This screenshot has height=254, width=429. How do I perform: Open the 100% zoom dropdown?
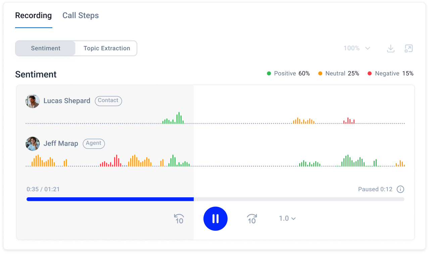point(356,48)
